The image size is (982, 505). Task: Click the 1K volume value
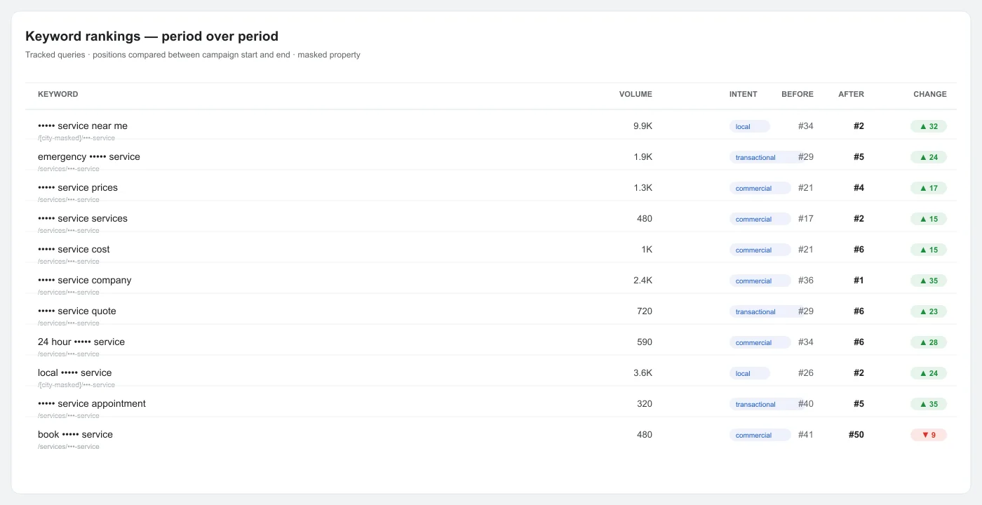tap(646, 250)
